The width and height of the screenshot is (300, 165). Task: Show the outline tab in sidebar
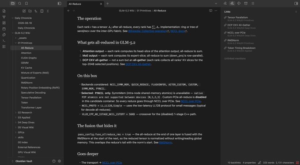253,4
